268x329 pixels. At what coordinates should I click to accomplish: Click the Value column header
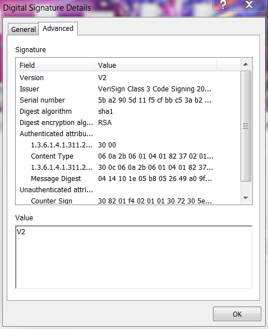155,65
